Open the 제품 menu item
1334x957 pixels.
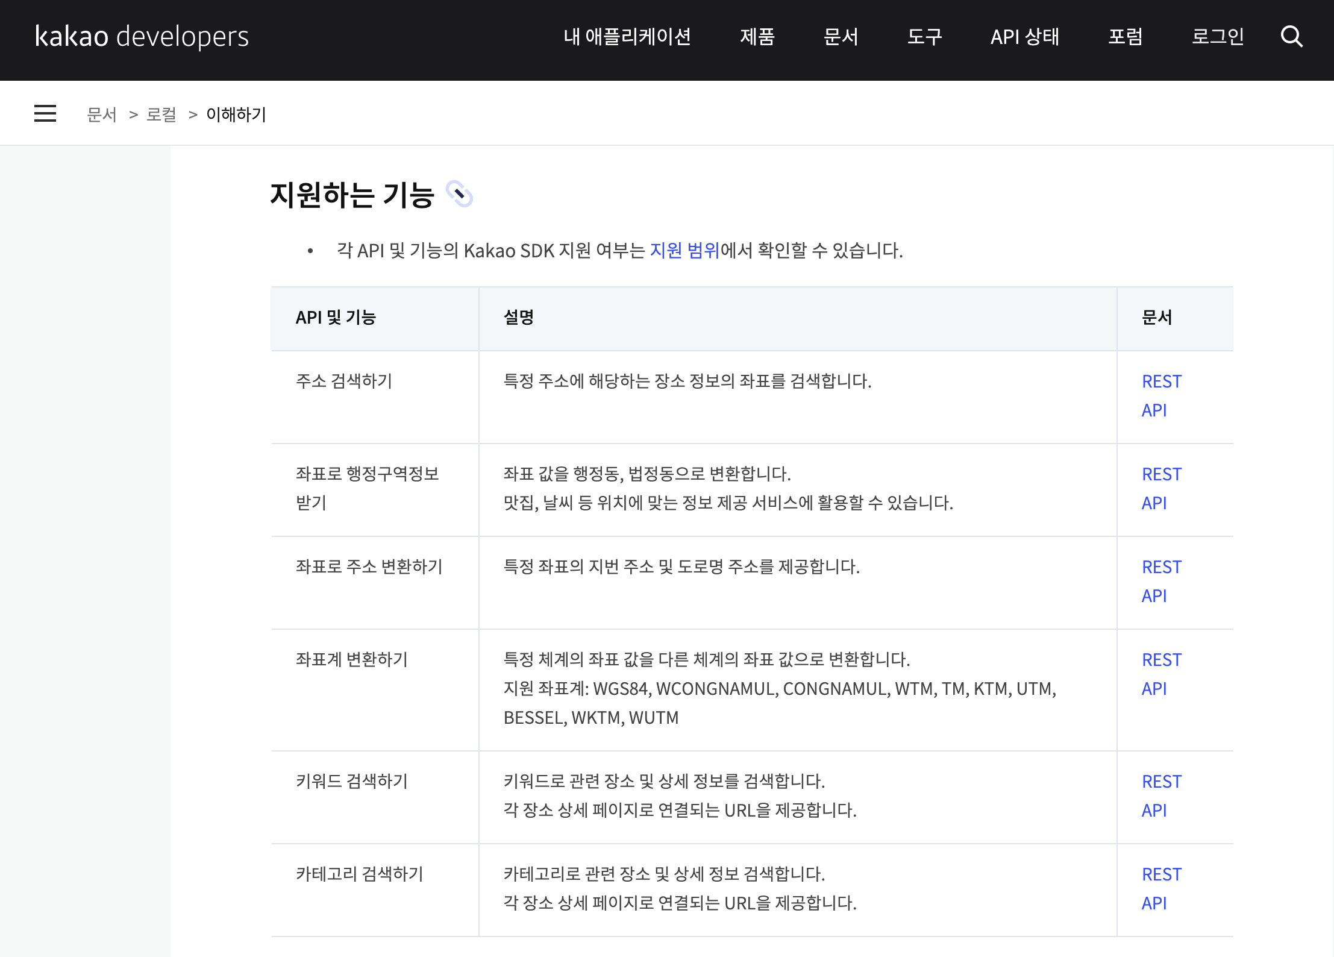pyautogui.click(x=757, y=37)
